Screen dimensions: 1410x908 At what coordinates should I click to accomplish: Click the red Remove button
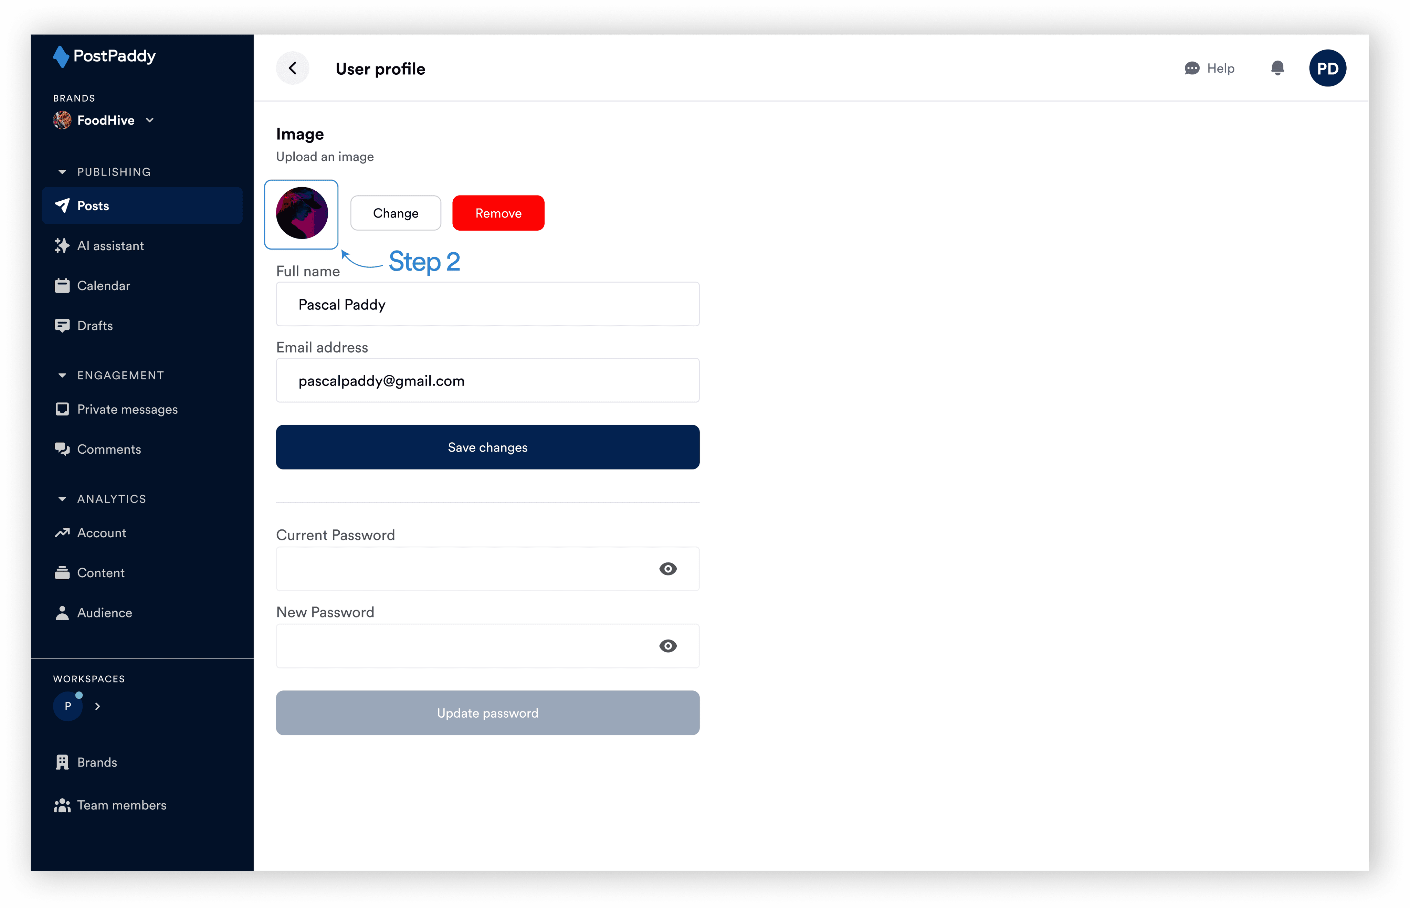pyautogui.click(x=498, y=213)
